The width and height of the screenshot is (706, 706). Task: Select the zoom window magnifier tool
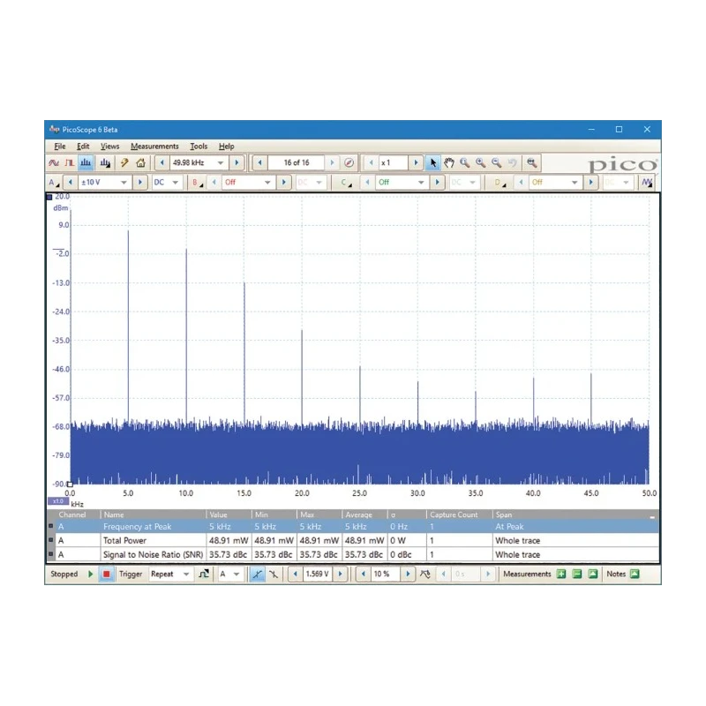point(465,163)
